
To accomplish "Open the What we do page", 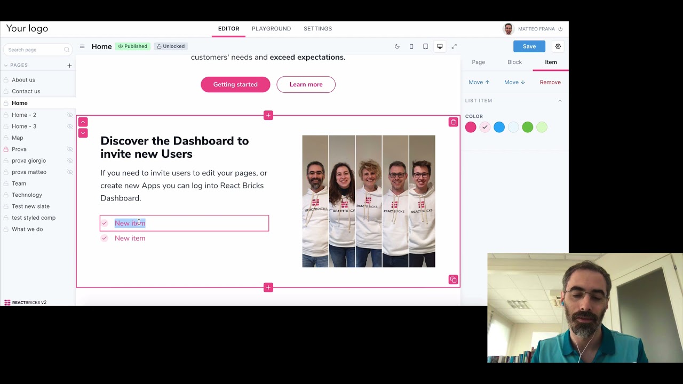I will 27,229.
